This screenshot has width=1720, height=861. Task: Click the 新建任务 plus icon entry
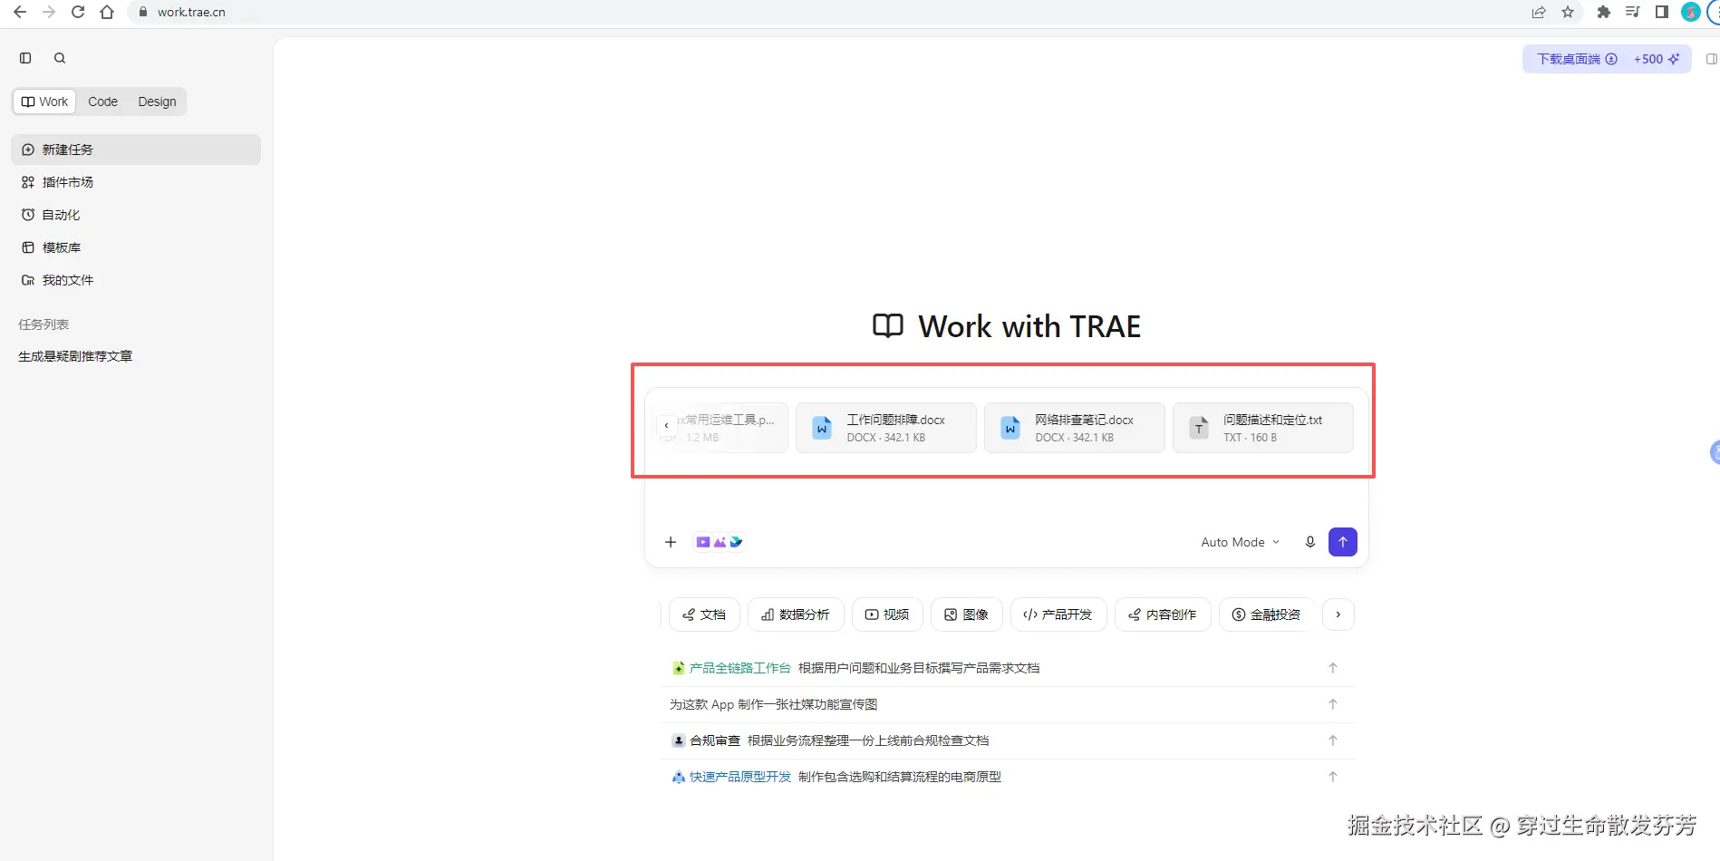(x=136, y=150)
